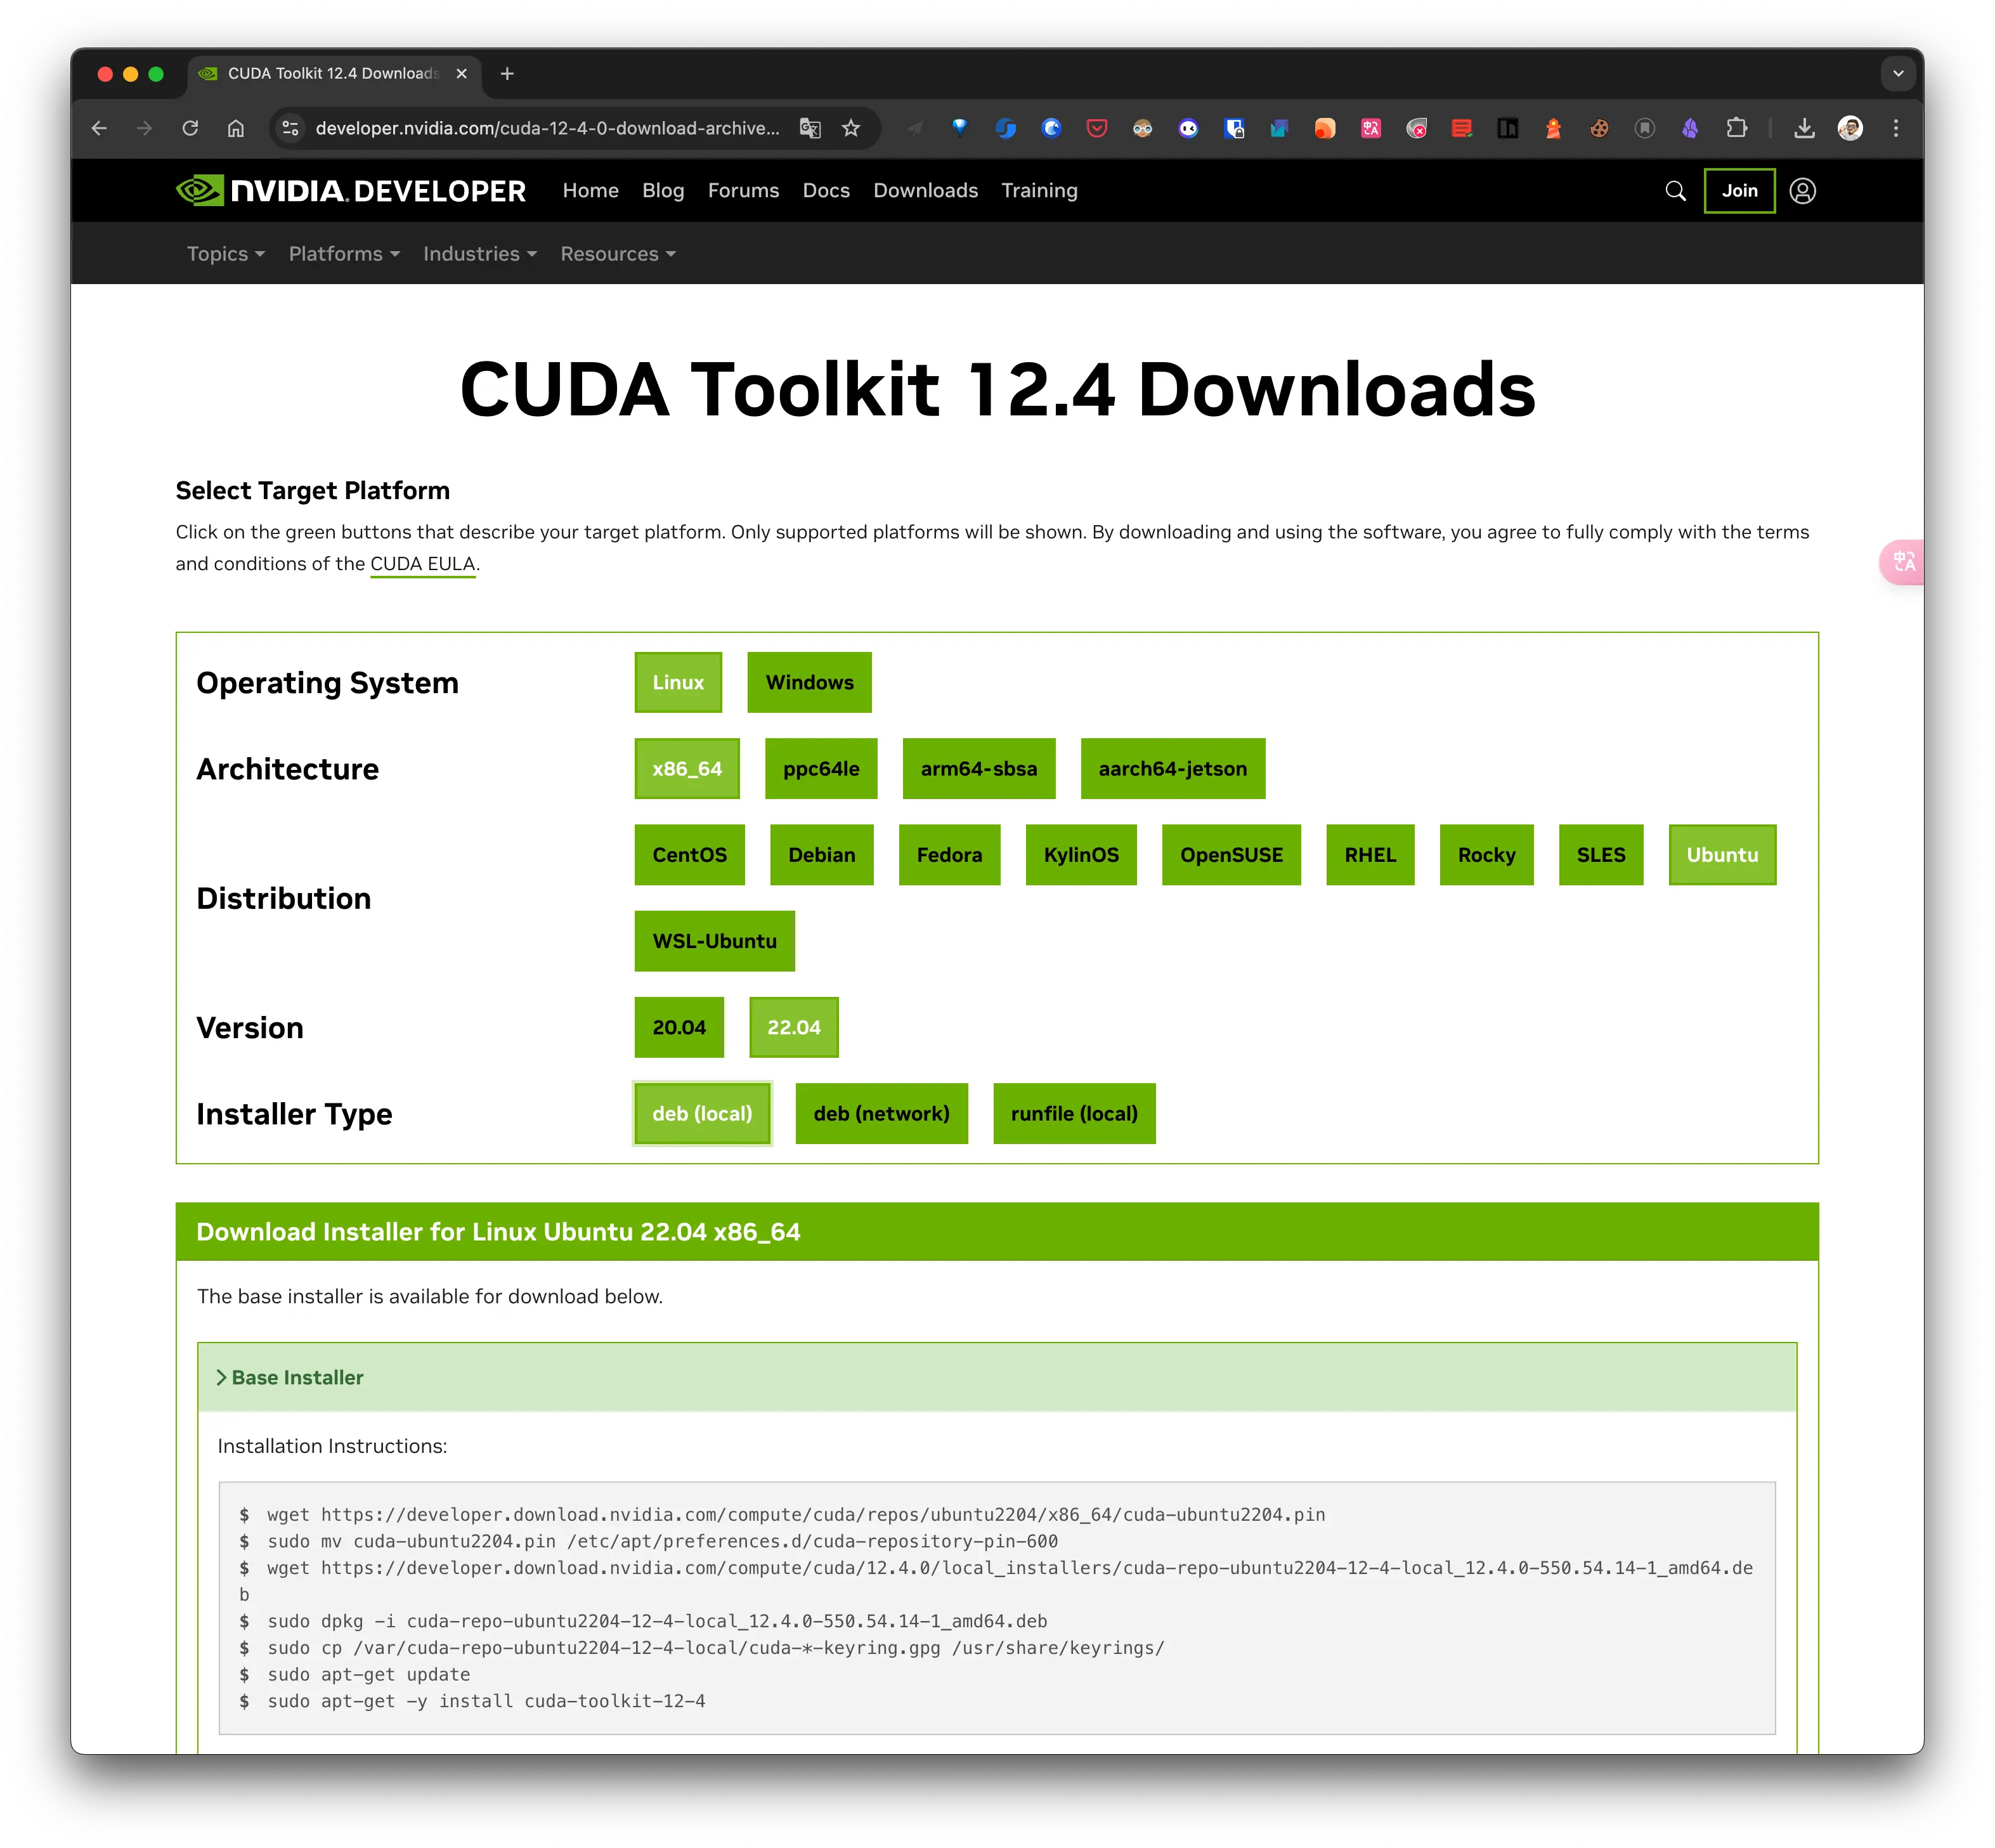Open the browser extensions puzzle icon

pyautogui.click(x=1737, y=128)
